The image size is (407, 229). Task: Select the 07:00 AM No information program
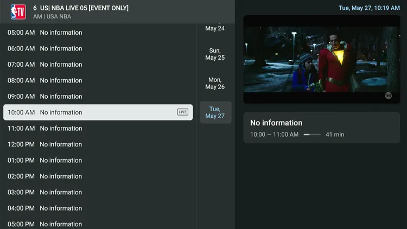[98, 65]
